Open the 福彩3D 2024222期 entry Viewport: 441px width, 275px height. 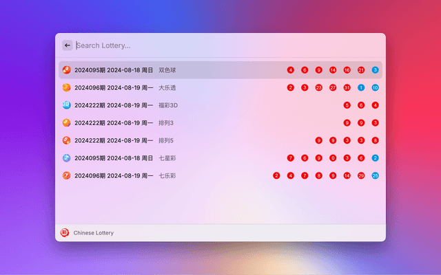(207, 105)
